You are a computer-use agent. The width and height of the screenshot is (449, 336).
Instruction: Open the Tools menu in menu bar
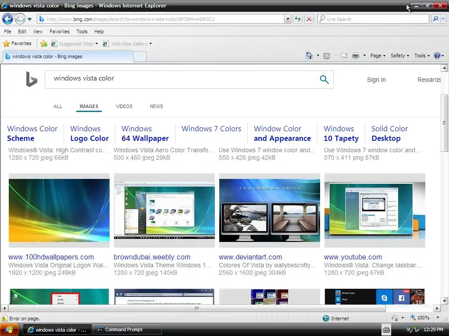click(82, 31)
